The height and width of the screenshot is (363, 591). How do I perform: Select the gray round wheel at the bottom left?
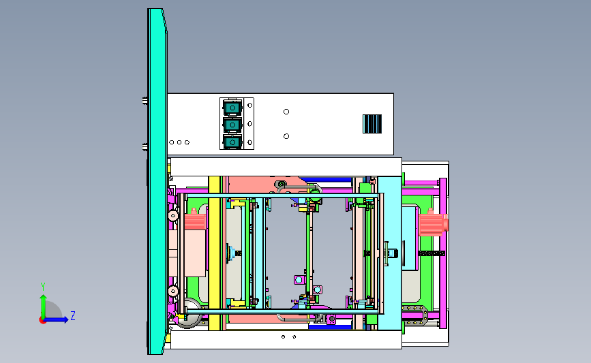click(190, 313)
